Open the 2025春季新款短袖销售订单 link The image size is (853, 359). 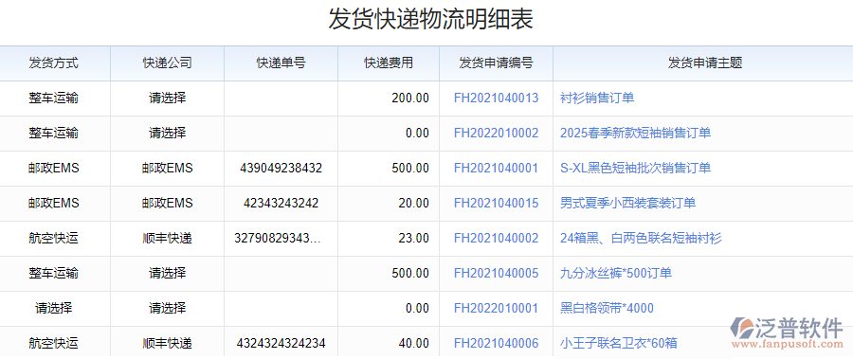click(635, 133)
